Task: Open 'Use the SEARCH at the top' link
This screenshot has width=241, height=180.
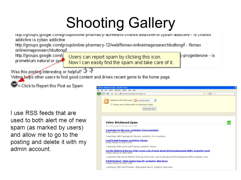Action: pos(158,151)
